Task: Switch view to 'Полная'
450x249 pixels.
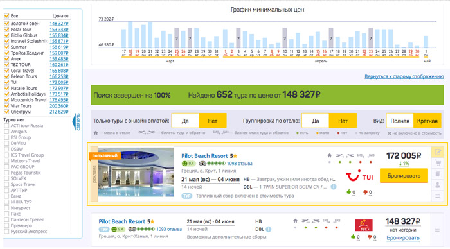Action: 400,121
